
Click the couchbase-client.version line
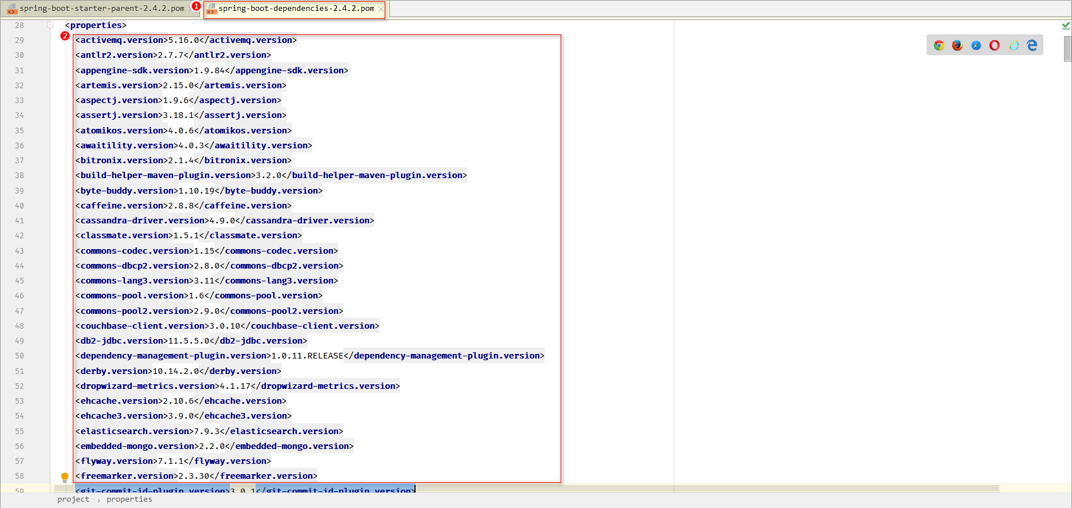coord(227,326)
